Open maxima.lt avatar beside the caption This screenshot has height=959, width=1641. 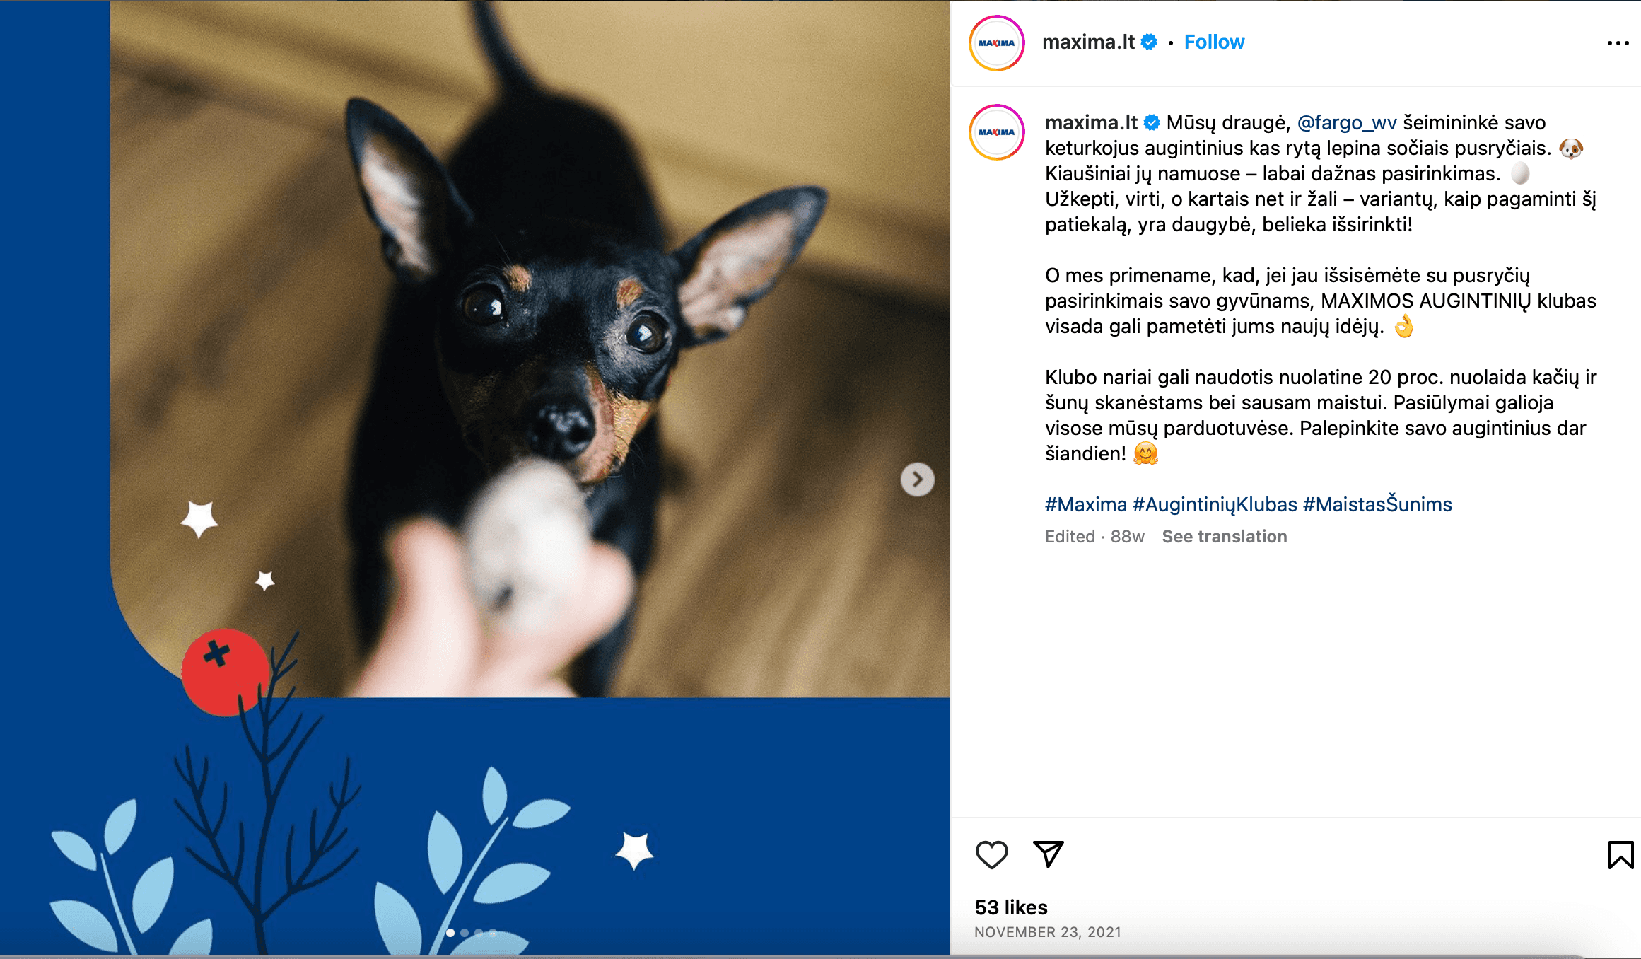click(x=996, y=132)
